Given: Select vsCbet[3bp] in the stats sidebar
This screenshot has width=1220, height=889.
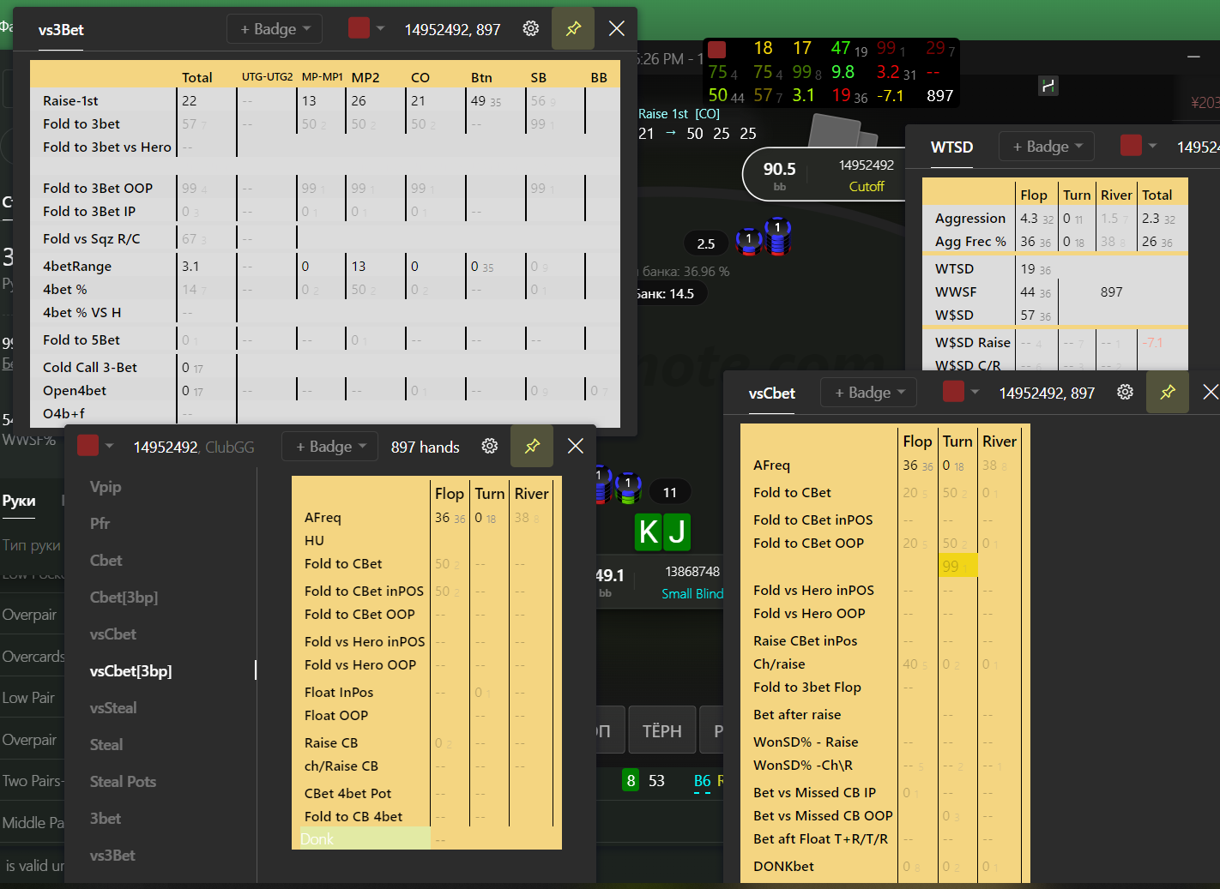Looking at the screenshot, I should pos(130,670).
